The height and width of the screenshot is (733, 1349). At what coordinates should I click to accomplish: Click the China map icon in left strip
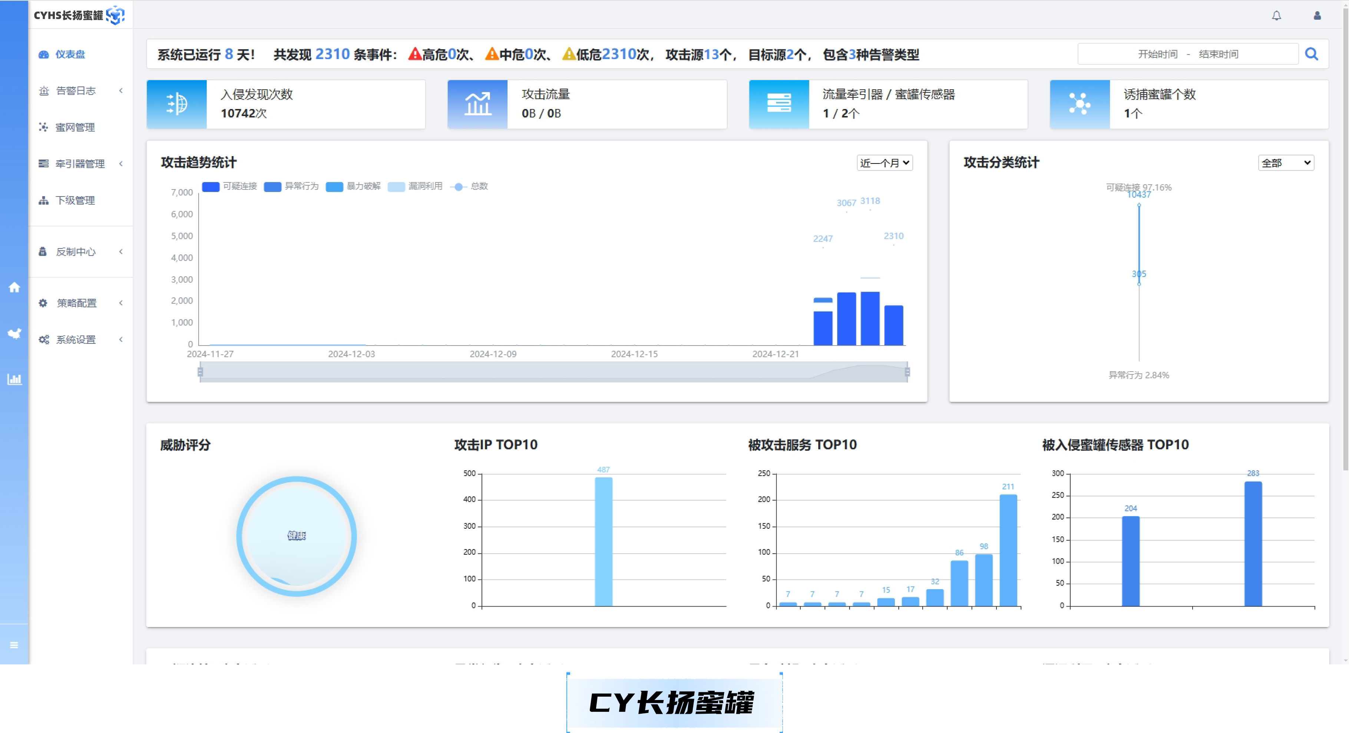point(14,333)
